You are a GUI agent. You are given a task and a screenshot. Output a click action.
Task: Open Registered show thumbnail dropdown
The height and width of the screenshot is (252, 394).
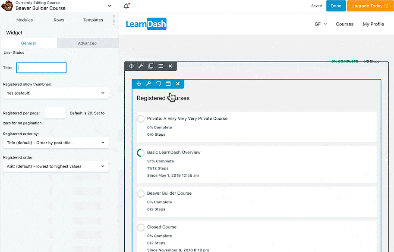pyautogui.click(x=56, y=93)
